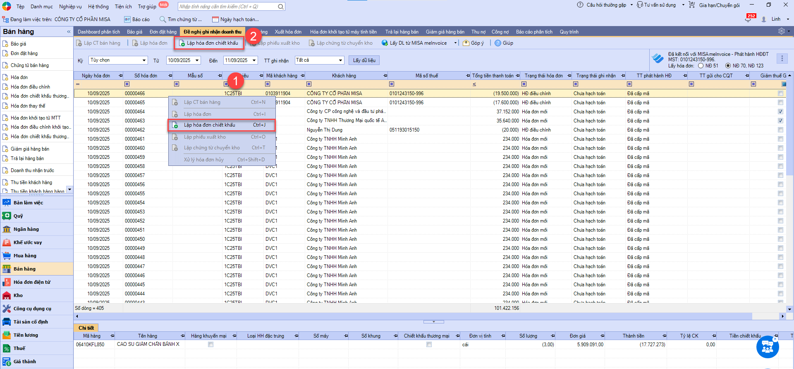The image size is (794, 369).
Task: Open the Ngân hàng module icon
Action: point(7,229)
